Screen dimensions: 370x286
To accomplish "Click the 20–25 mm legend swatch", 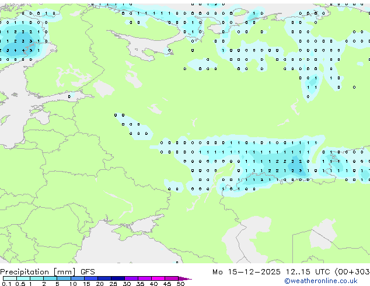I will pyautogui.click(x=104, y=278).
